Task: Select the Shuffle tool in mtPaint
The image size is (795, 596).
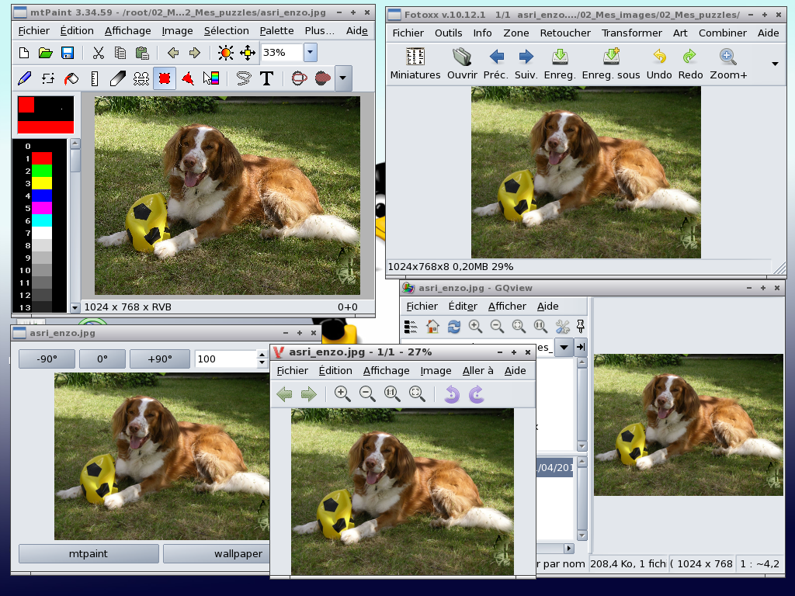Action: (48, 78)
